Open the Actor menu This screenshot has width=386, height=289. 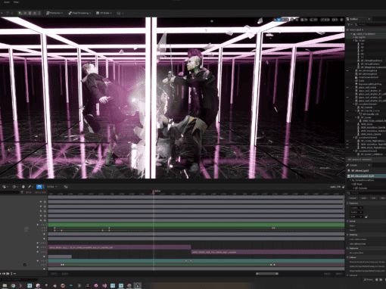tap(7, 2)
